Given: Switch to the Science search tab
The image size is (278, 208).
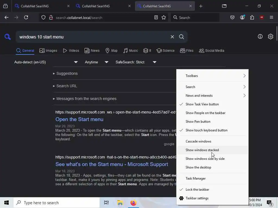Looking at the screenshot, I should pyautogui.click(x=165, y=51).
